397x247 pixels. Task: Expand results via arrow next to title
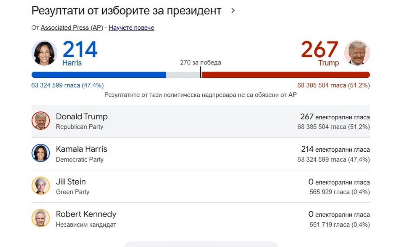233,11
